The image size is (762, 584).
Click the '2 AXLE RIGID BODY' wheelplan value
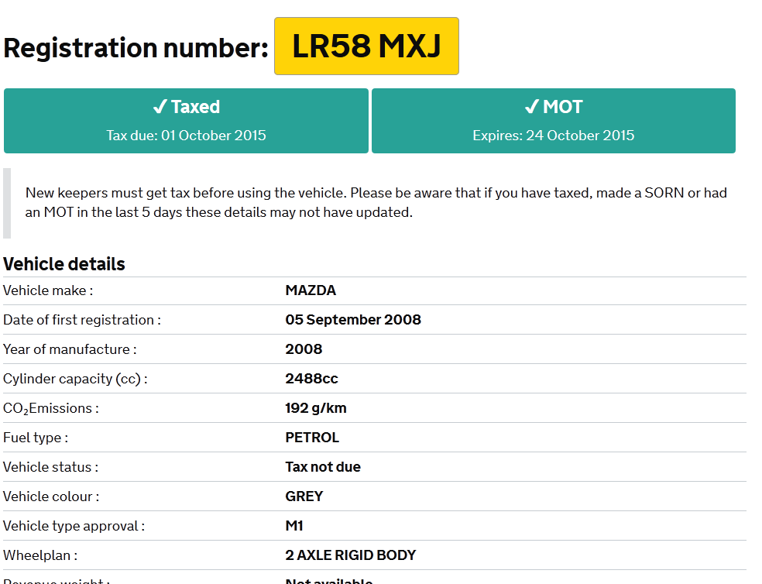351,555
